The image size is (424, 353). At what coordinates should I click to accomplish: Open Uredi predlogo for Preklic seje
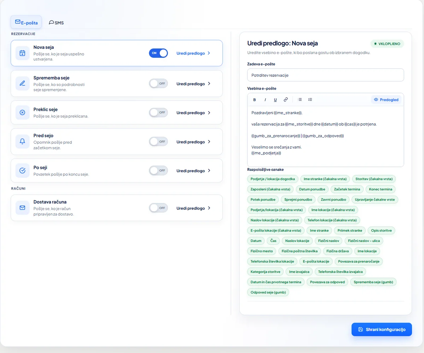click(194, 113)
